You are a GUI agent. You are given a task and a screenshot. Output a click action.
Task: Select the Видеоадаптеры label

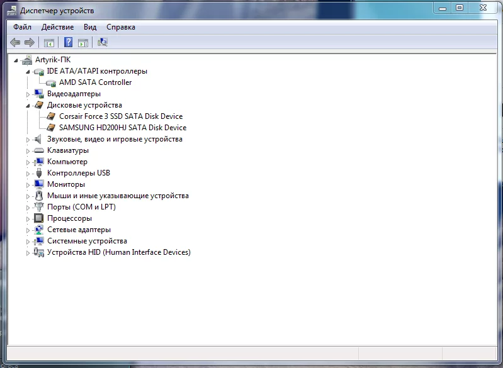(74, 94)
